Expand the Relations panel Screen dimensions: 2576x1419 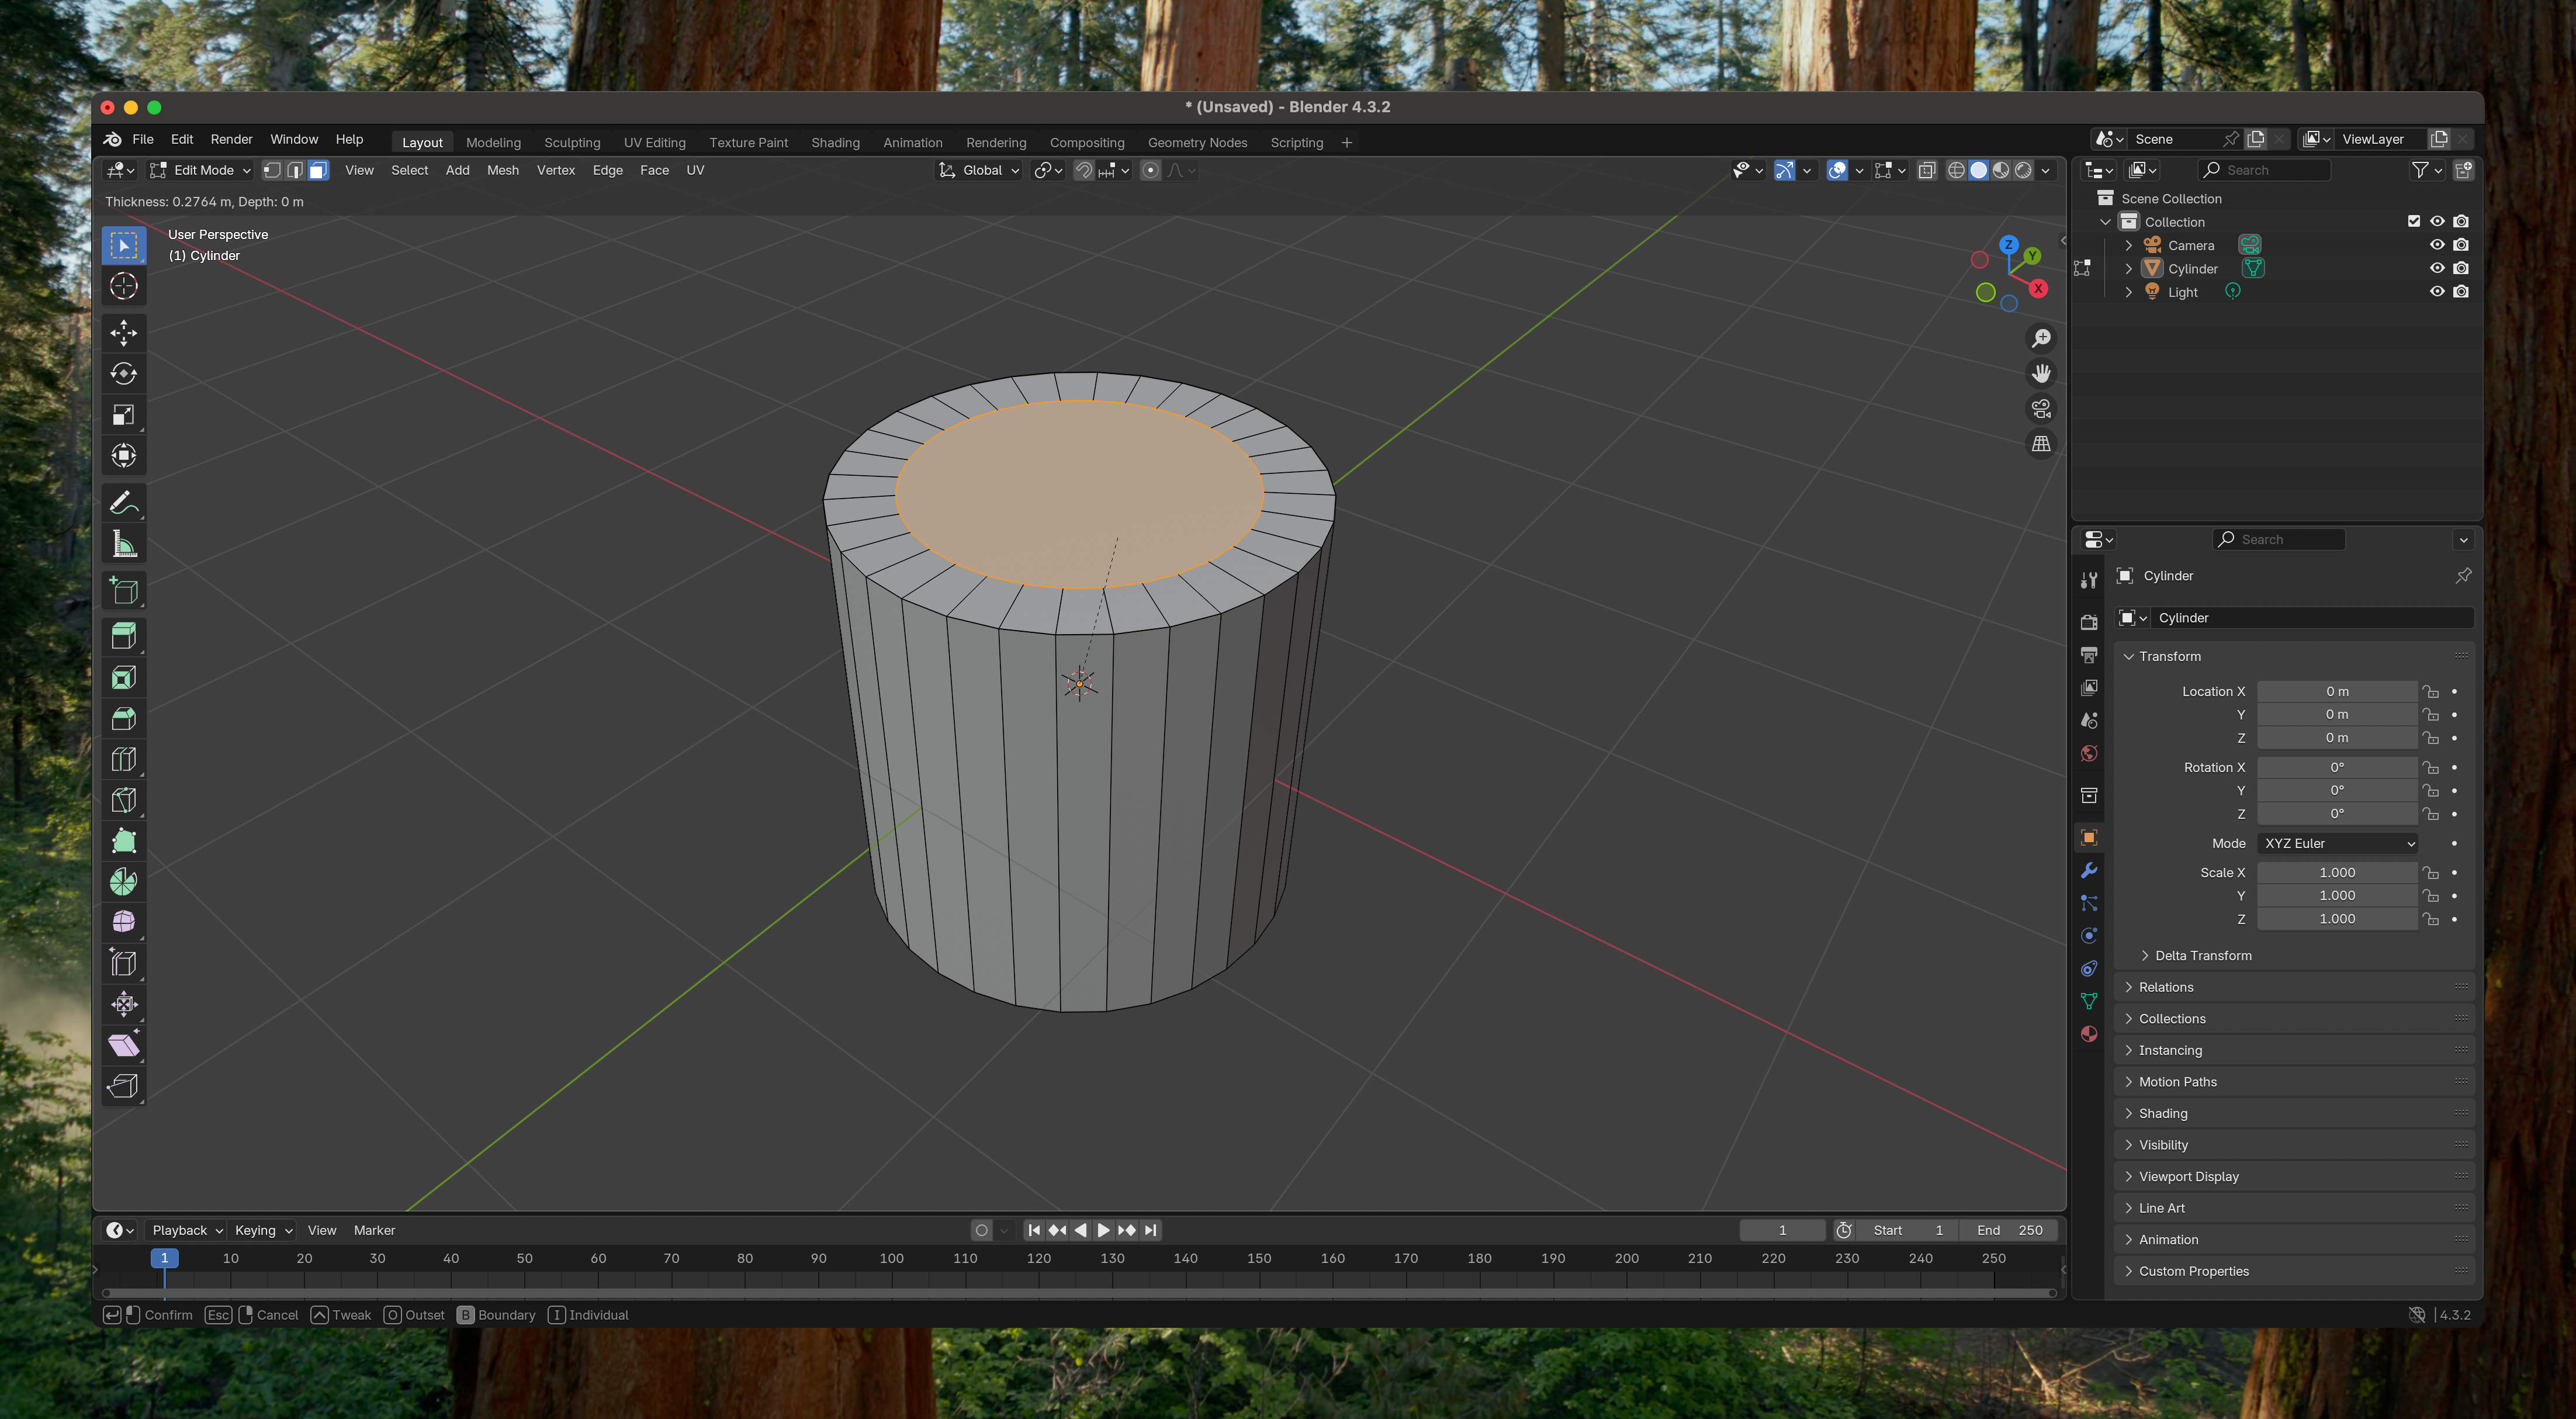click(x=2165, y=987)
